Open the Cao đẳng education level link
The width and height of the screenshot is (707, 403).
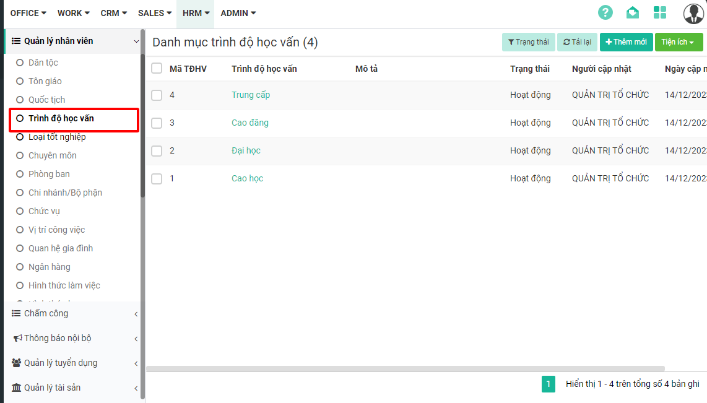[249, 123]
